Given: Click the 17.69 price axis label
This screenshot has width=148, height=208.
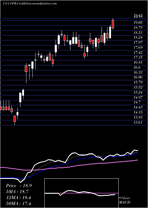Looking at the screenshot, I should coord(138,48).
